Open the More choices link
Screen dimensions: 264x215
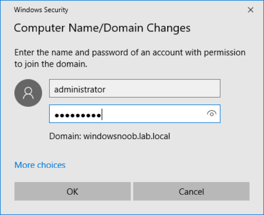40,165
